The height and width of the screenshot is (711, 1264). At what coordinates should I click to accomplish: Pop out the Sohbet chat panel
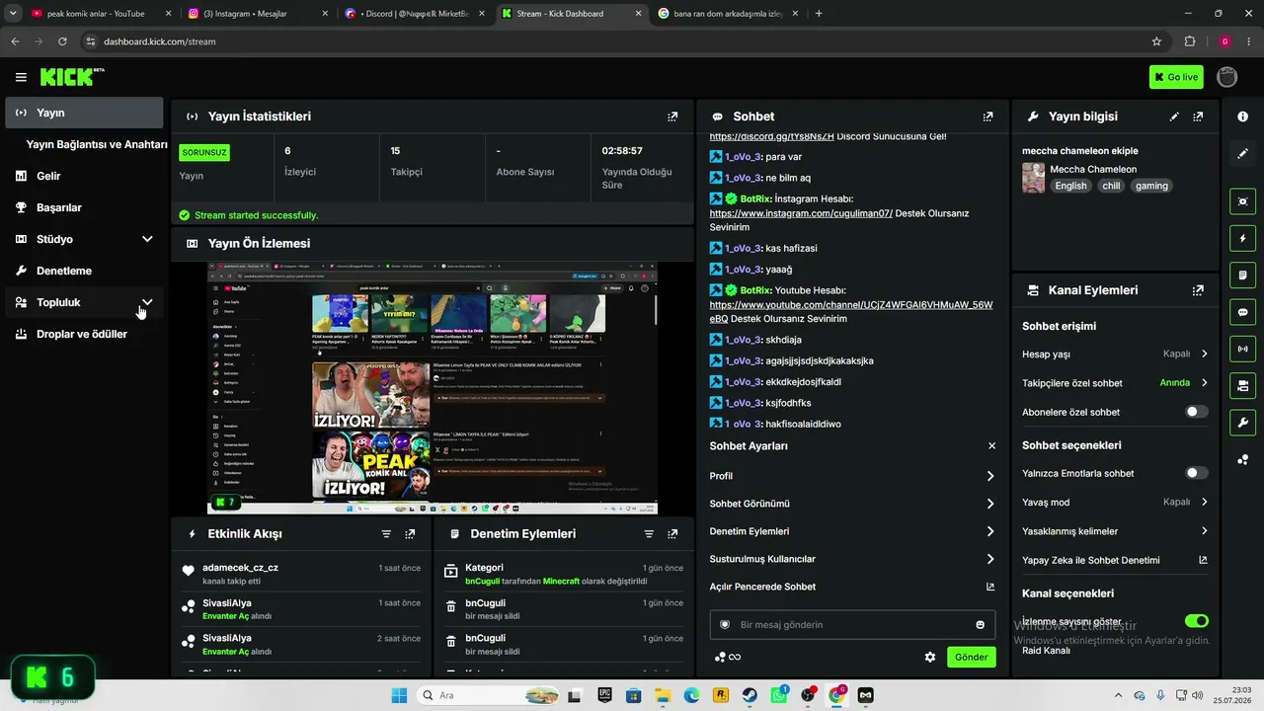[x=987, y=117]
